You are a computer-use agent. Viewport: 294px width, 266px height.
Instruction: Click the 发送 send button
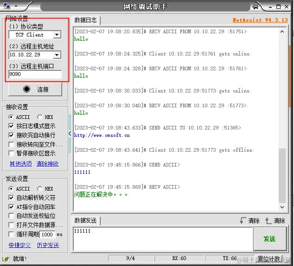point(270,239)
